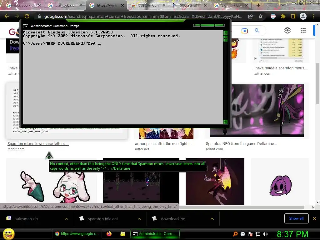This screenshot has height=240, width=320.
Task: Open 'Spamton NEO from the game Deltarune' result
Action: pos(242,144)
